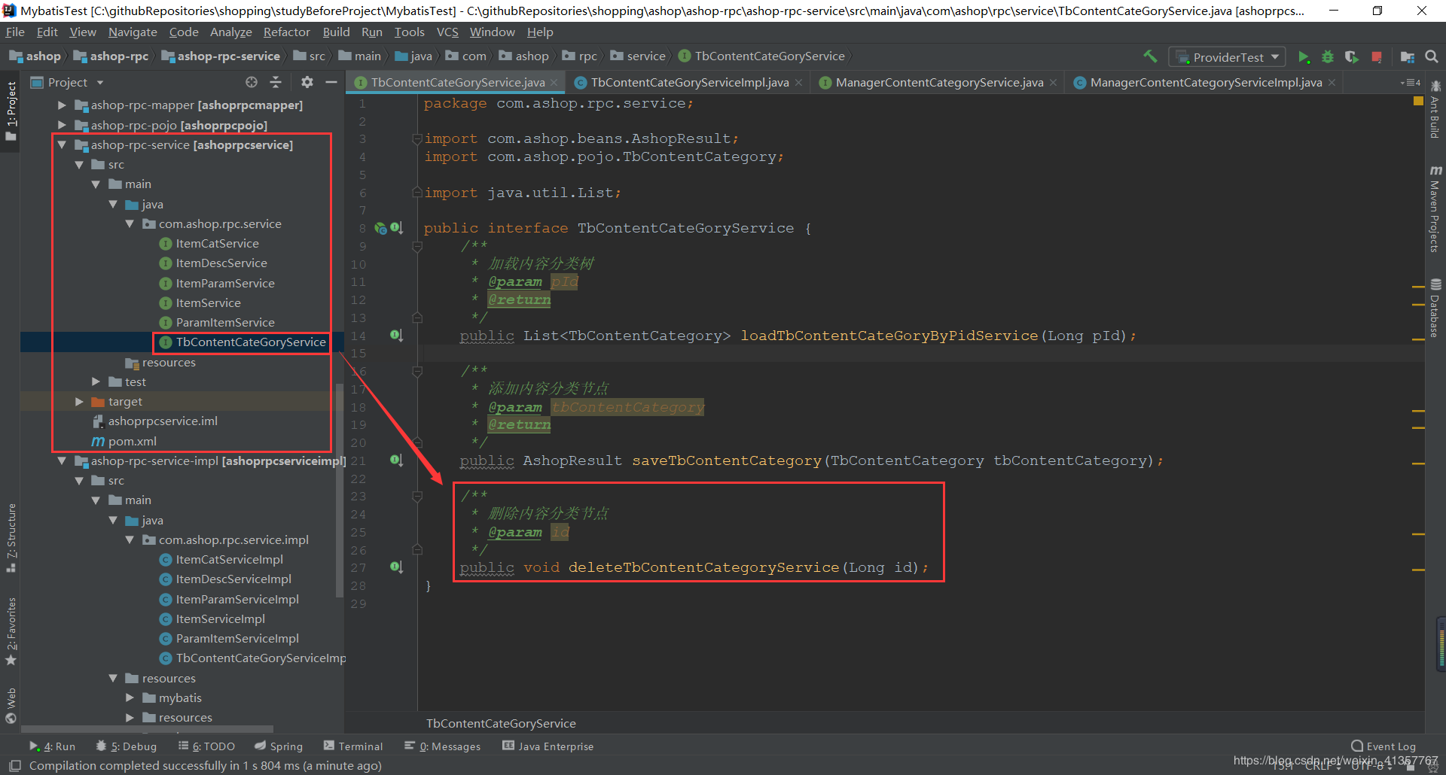Open the Refactor menu

pos(286,32)
